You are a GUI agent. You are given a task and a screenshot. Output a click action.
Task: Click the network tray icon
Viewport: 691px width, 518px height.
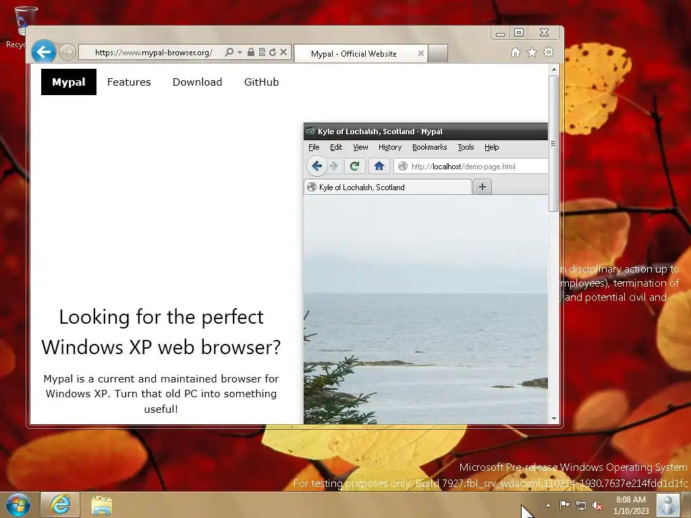tap(581, 506)
